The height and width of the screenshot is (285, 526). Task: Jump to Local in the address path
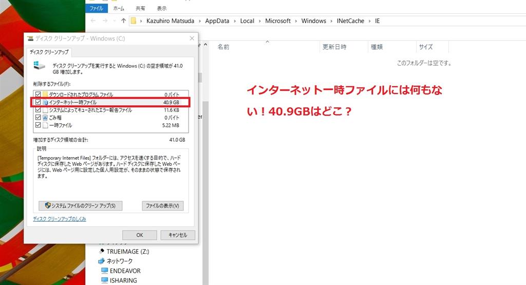pos(247,21)
